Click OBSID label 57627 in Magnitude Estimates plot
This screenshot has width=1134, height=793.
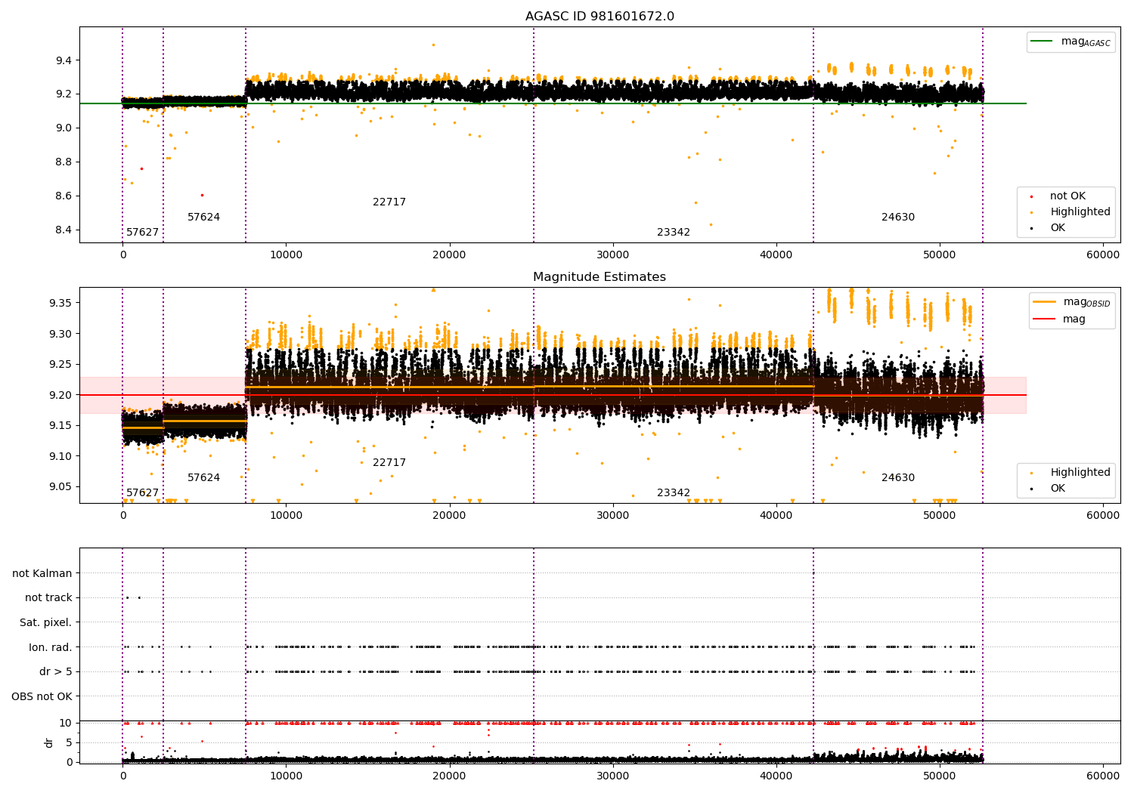(143, 493)
